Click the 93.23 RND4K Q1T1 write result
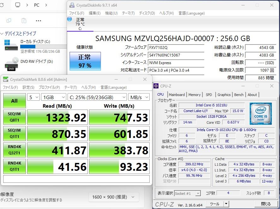The image size is (280, 209). 119,166
